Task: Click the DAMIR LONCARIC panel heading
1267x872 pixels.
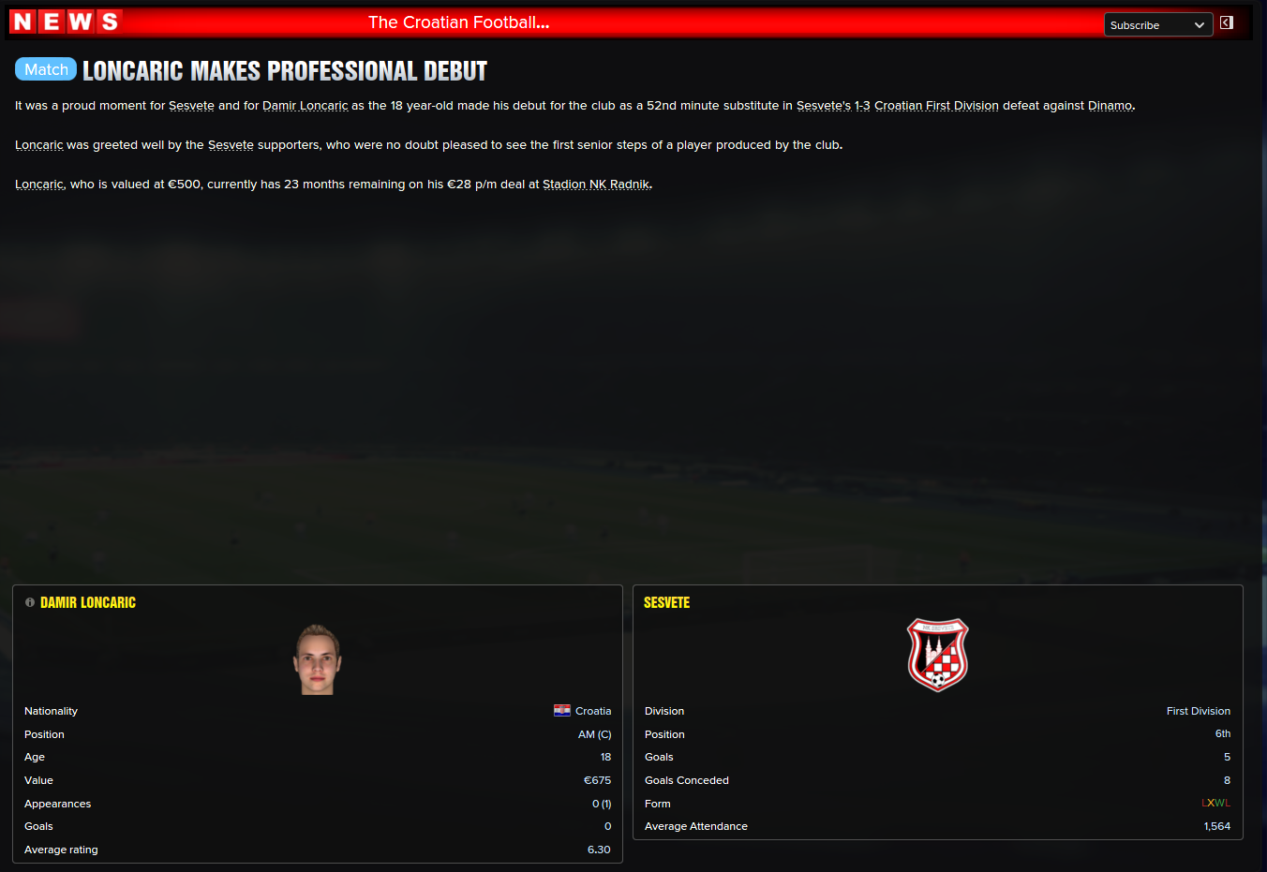Action: (88, 602)
